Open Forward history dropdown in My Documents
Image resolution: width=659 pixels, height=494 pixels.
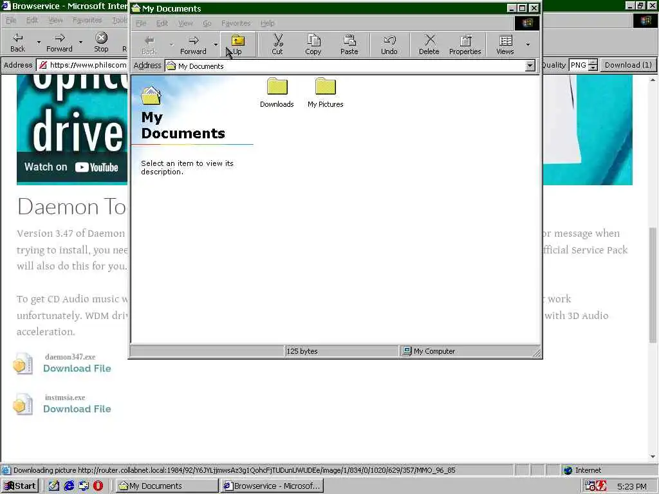(216, 44)
